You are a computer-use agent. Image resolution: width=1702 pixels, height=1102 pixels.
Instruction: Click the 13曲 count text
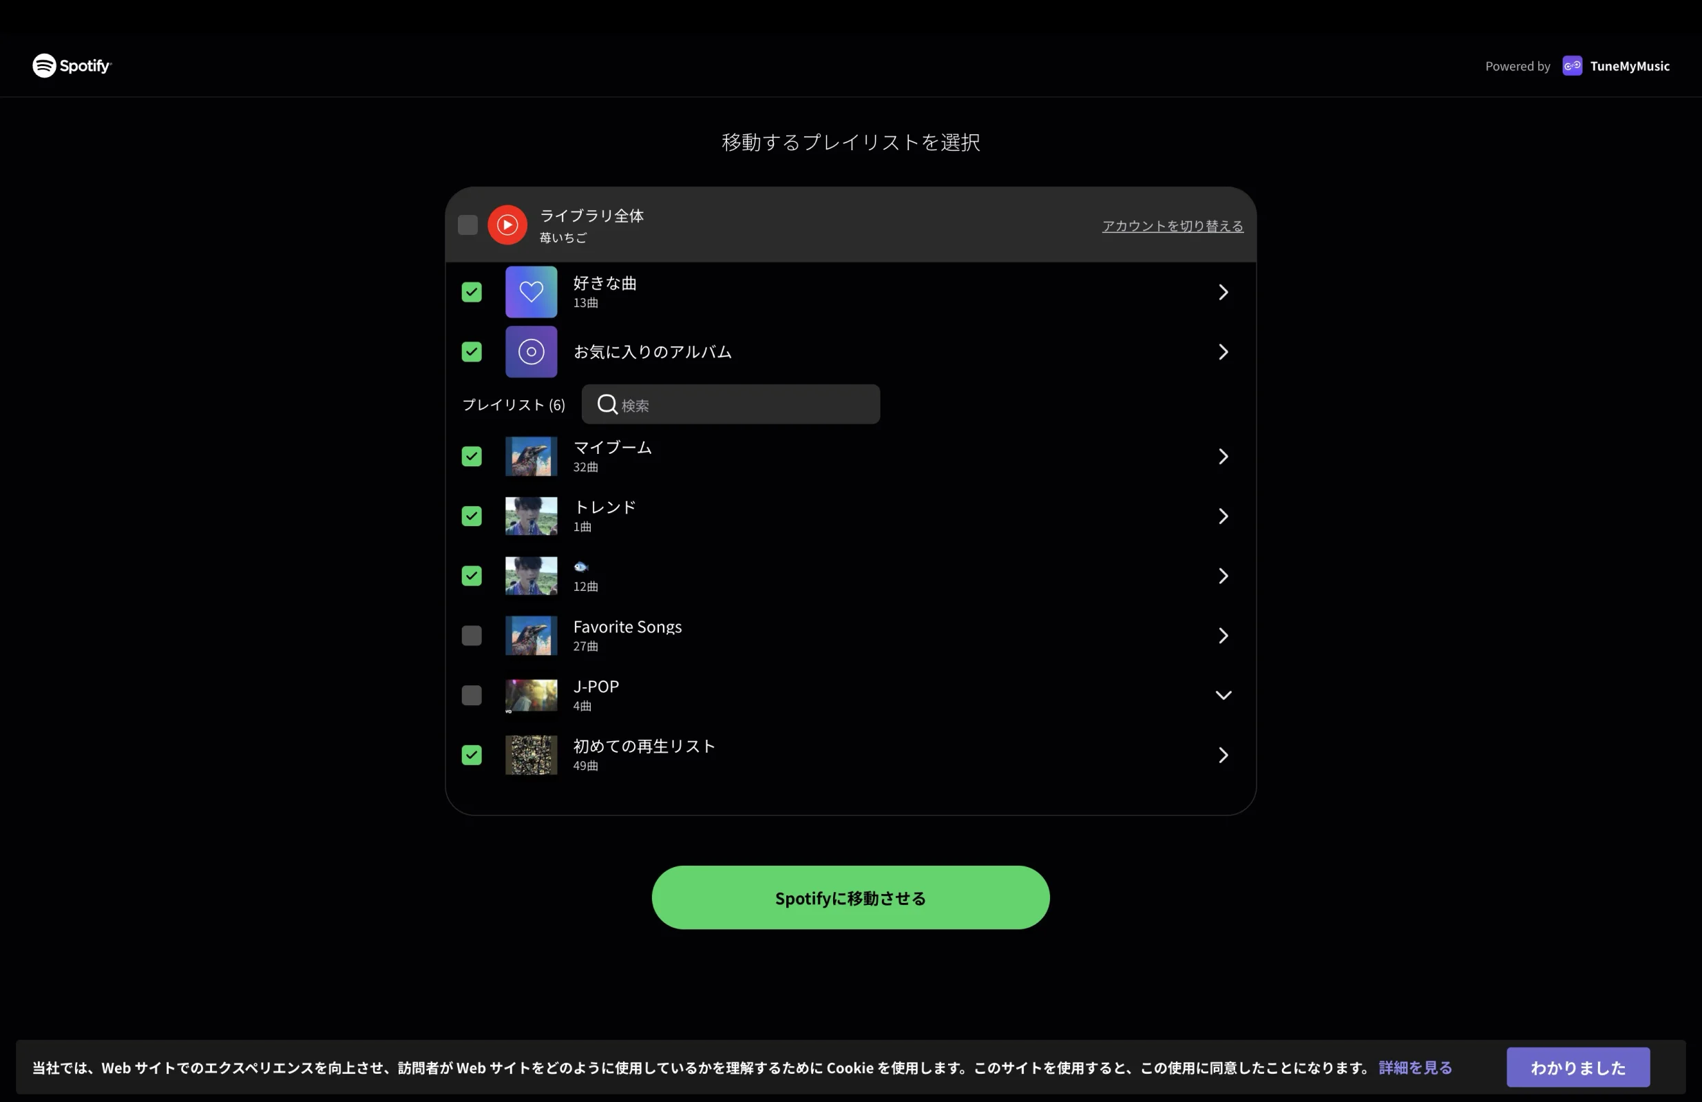coord(586,302)
